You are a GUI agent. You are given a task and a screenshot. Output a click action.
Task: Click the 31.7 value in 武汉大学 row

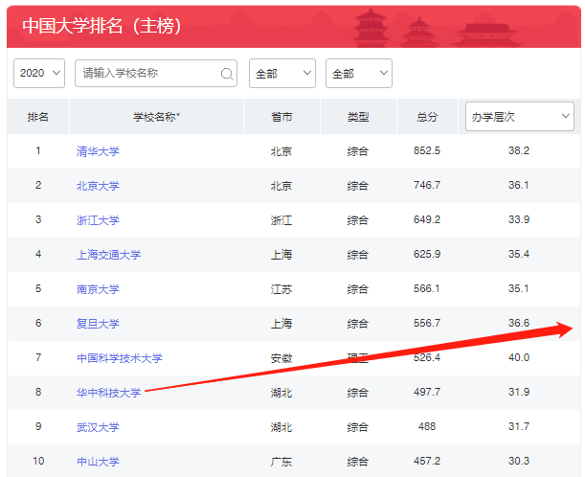pos(519,426)
